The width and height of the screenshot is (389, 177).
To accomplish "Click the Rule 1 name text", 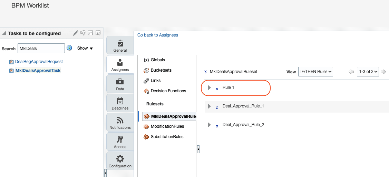I will [x=228, y=87].
